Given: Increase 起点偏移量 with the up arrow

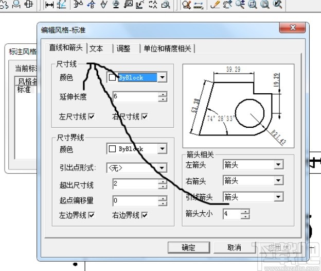Looking at the screenshot, I should coord(163,198).
